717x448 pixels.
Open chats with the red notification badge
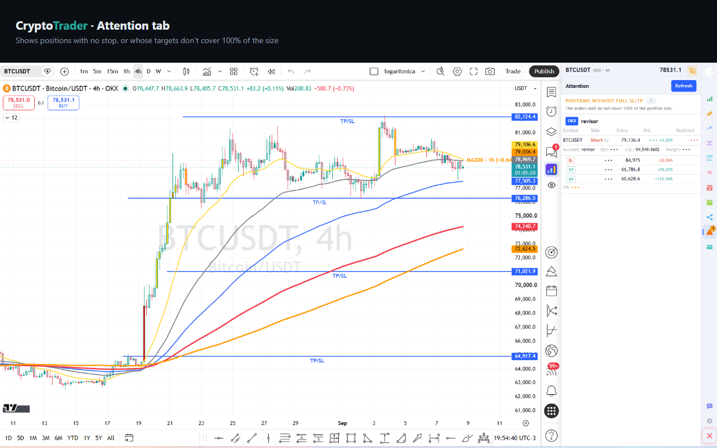[551, 151]
